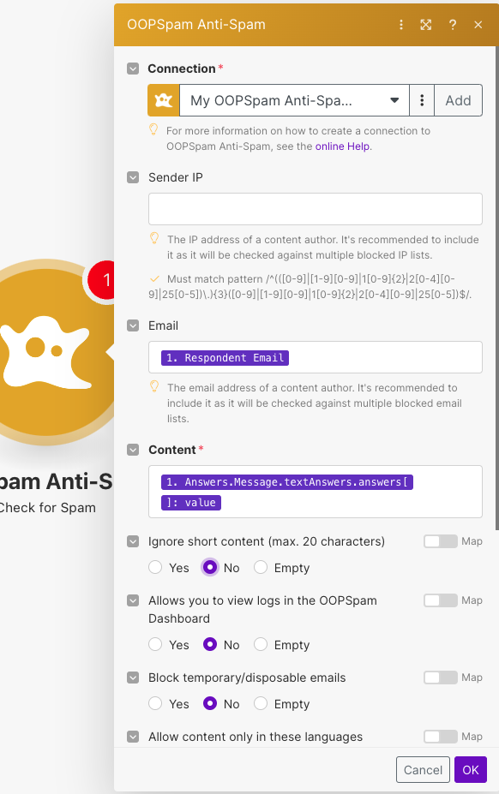Select Empty for view logs in Dashboard
Screen dimensions: 499x794
pyautogui.click(x=261, y=645)
